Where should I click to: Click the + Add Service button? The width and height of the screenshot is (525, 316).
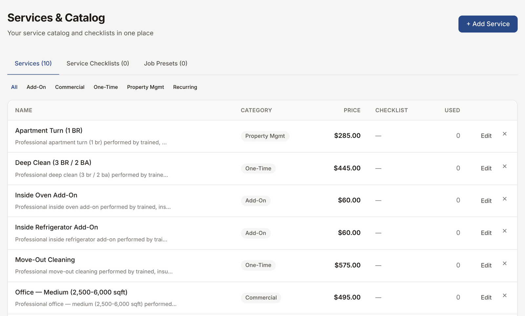point(488,24)
